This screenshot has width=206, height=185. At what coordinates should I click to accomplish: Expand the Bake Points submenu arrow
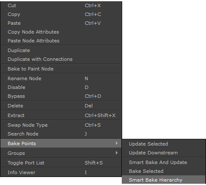pyautogui.click(x=116, y=143)
